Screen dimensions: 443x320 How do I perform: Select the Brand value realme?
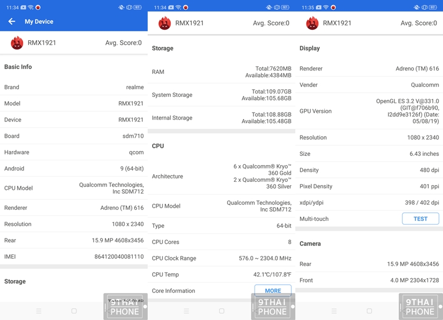[135, 87]
